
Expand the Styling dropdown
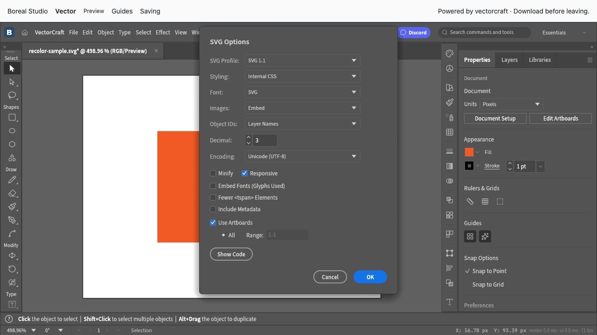click(303, 76)
